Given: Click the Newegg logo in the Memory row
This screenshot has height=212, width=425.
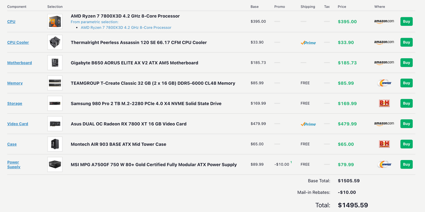Looking at the screenshot, I should click(x=384, y=83).
